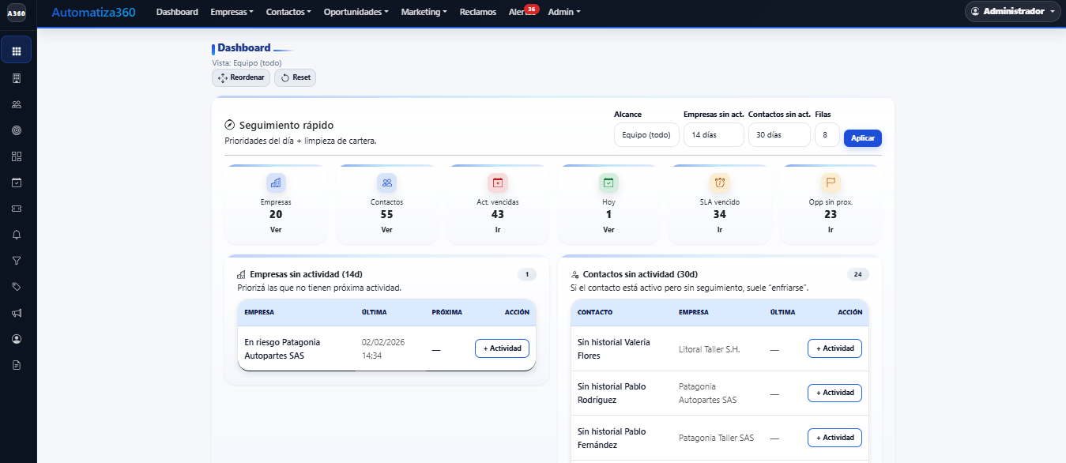The image size is (1066, 463).
Task: Click the ticket icon in the sidebar
Action: click(17, 209)
